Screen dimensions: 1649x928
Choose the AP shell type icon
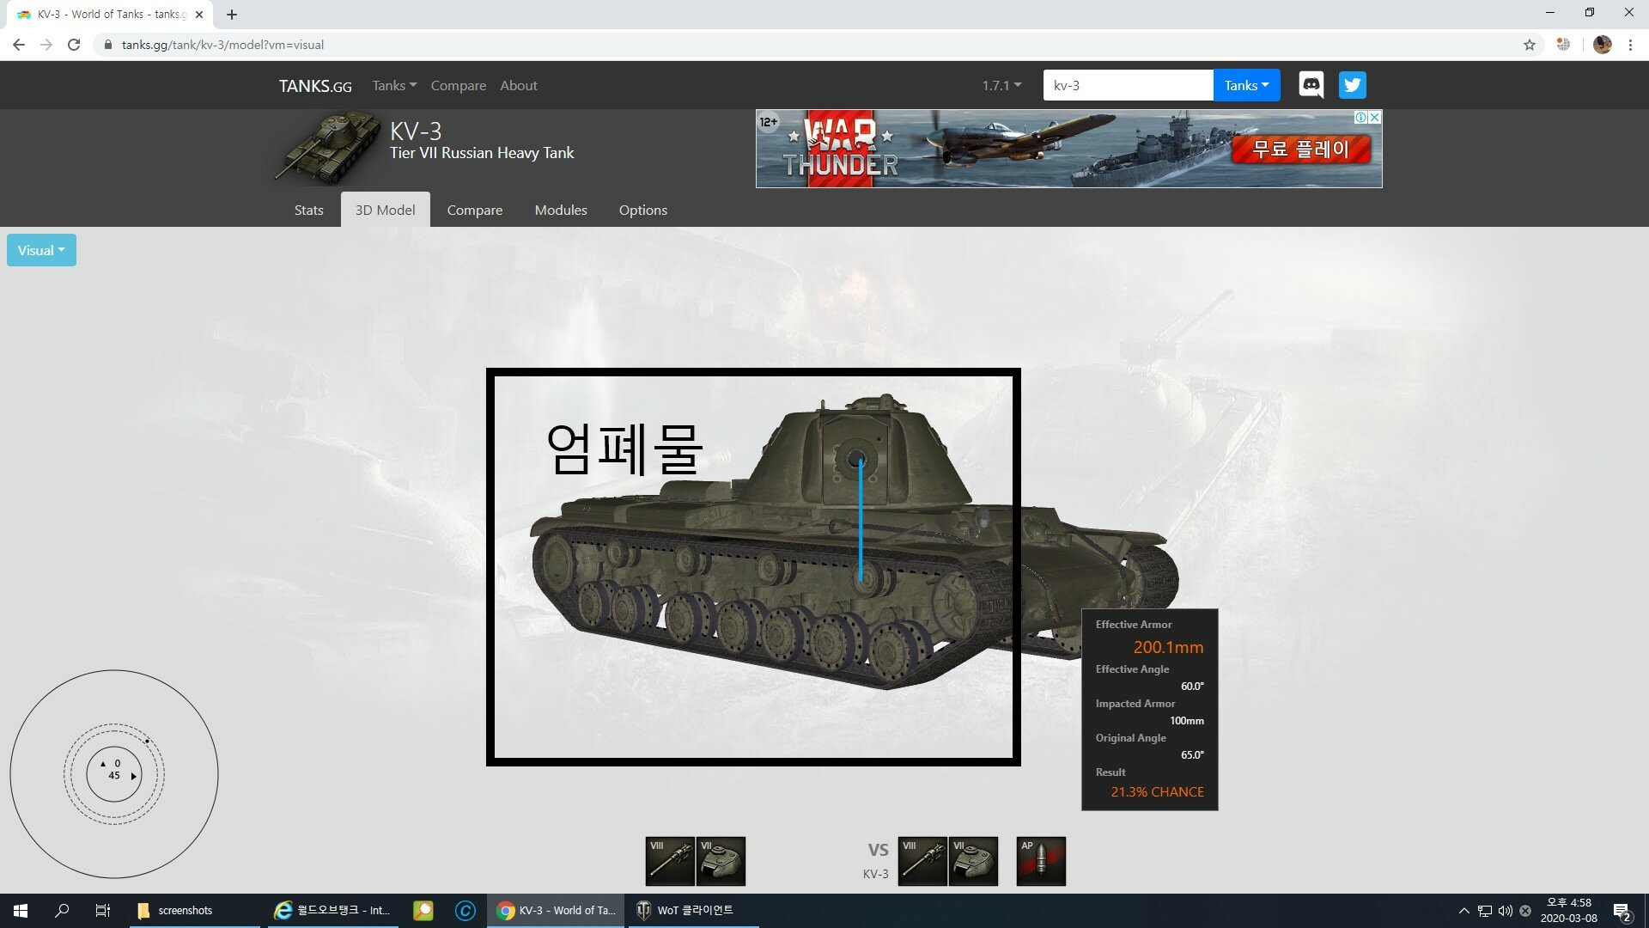(x=1041, y=861)
